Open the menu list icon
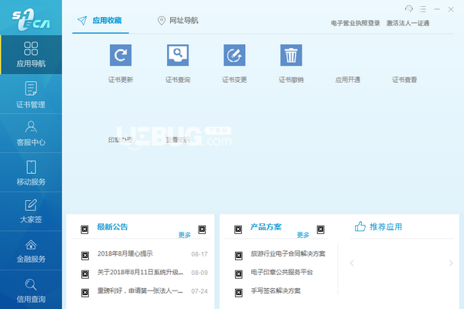This screenshot has width=464, height=309. [x=422, y=9]
